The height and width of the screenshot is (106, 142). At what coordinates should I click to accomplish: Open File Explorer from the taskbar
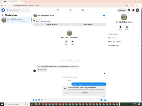coord(36,104)
